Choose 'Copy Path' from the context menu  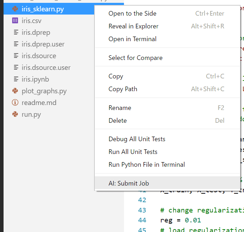123,89
